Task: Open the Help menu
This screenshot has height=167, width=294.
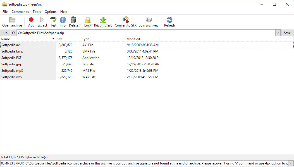Action: point(64,12)
